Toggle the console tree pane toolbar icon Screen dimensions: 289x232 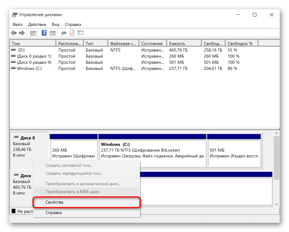coord(33,33)
